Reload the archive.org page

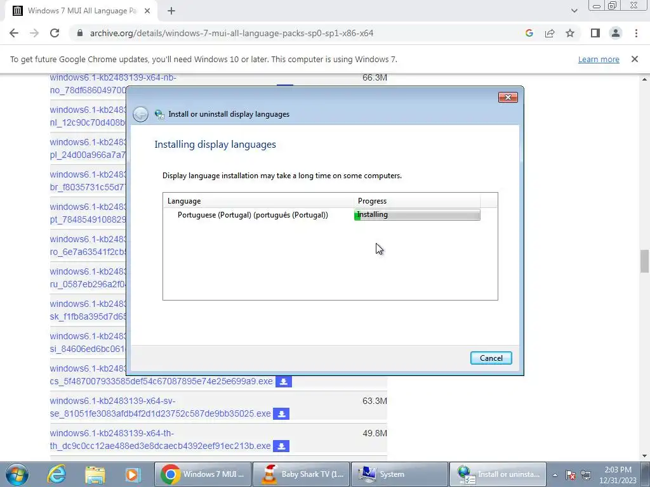55,33
